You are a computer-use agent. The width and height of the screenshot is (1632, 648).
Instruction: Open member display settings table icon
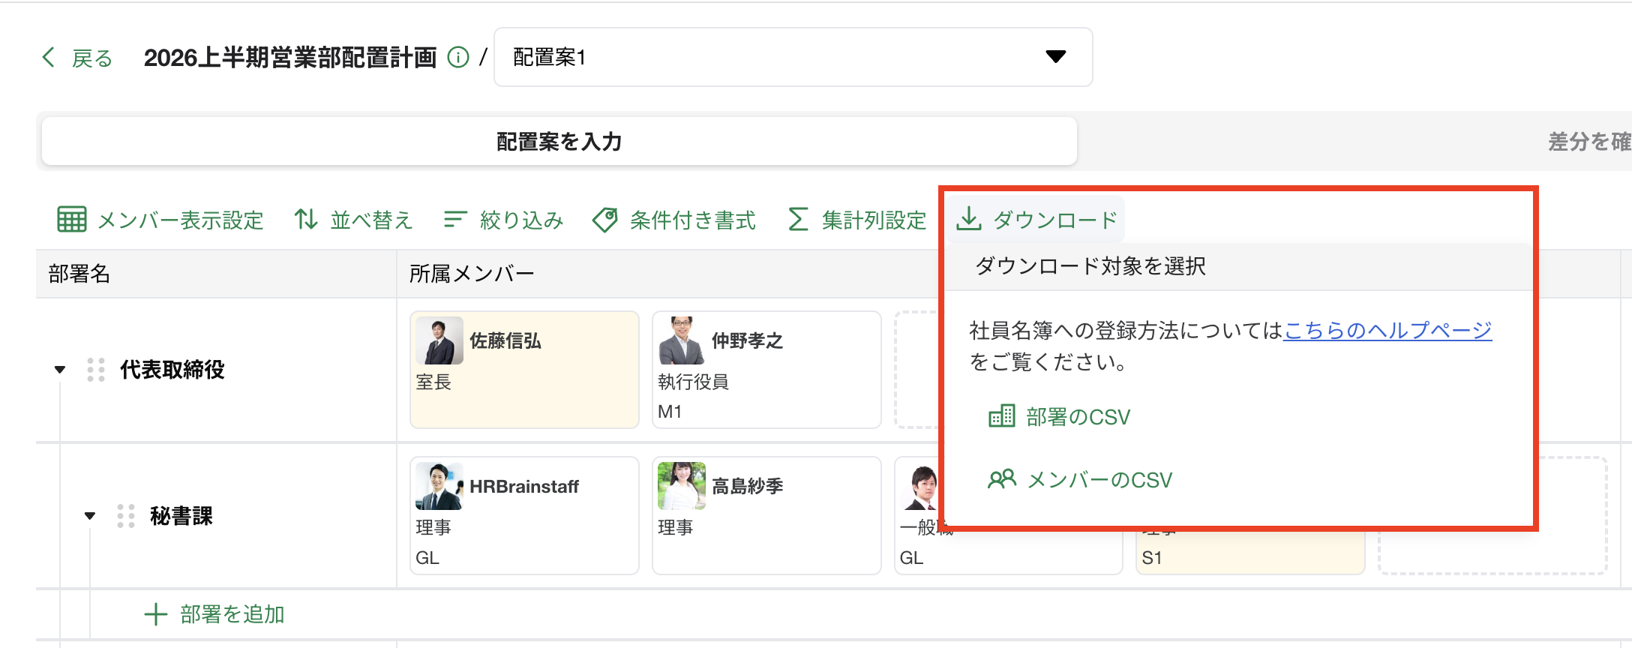point(72,220)
